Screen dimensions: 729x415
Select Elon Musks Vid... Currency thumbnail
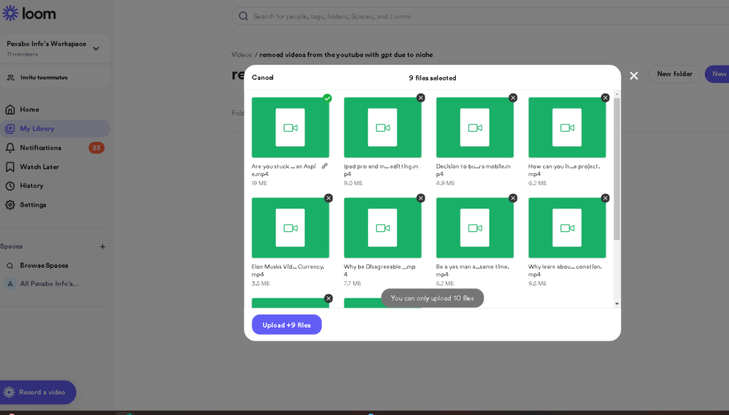(290, 228)
